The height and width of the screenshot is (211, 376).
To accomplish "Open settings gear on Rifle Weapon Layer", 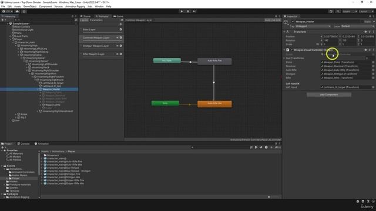I will [121, 54].
